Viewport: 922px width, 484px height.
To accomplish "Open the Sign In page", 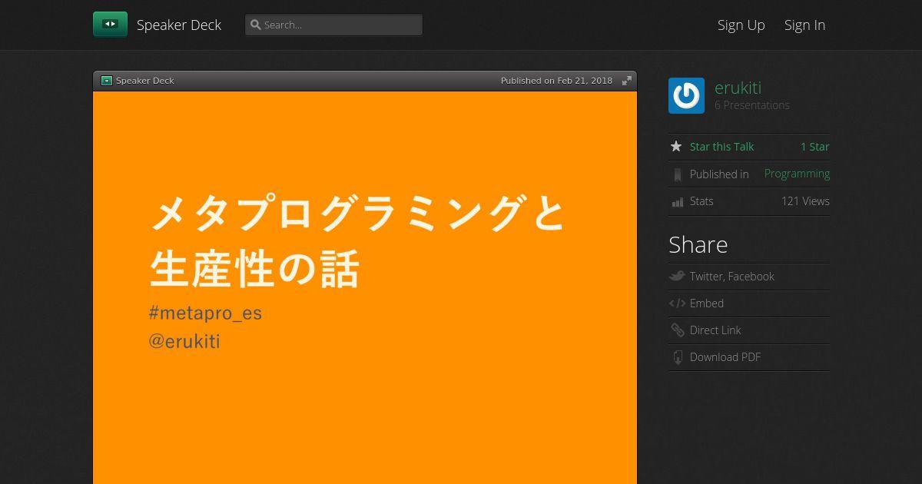I will [804, 25].
